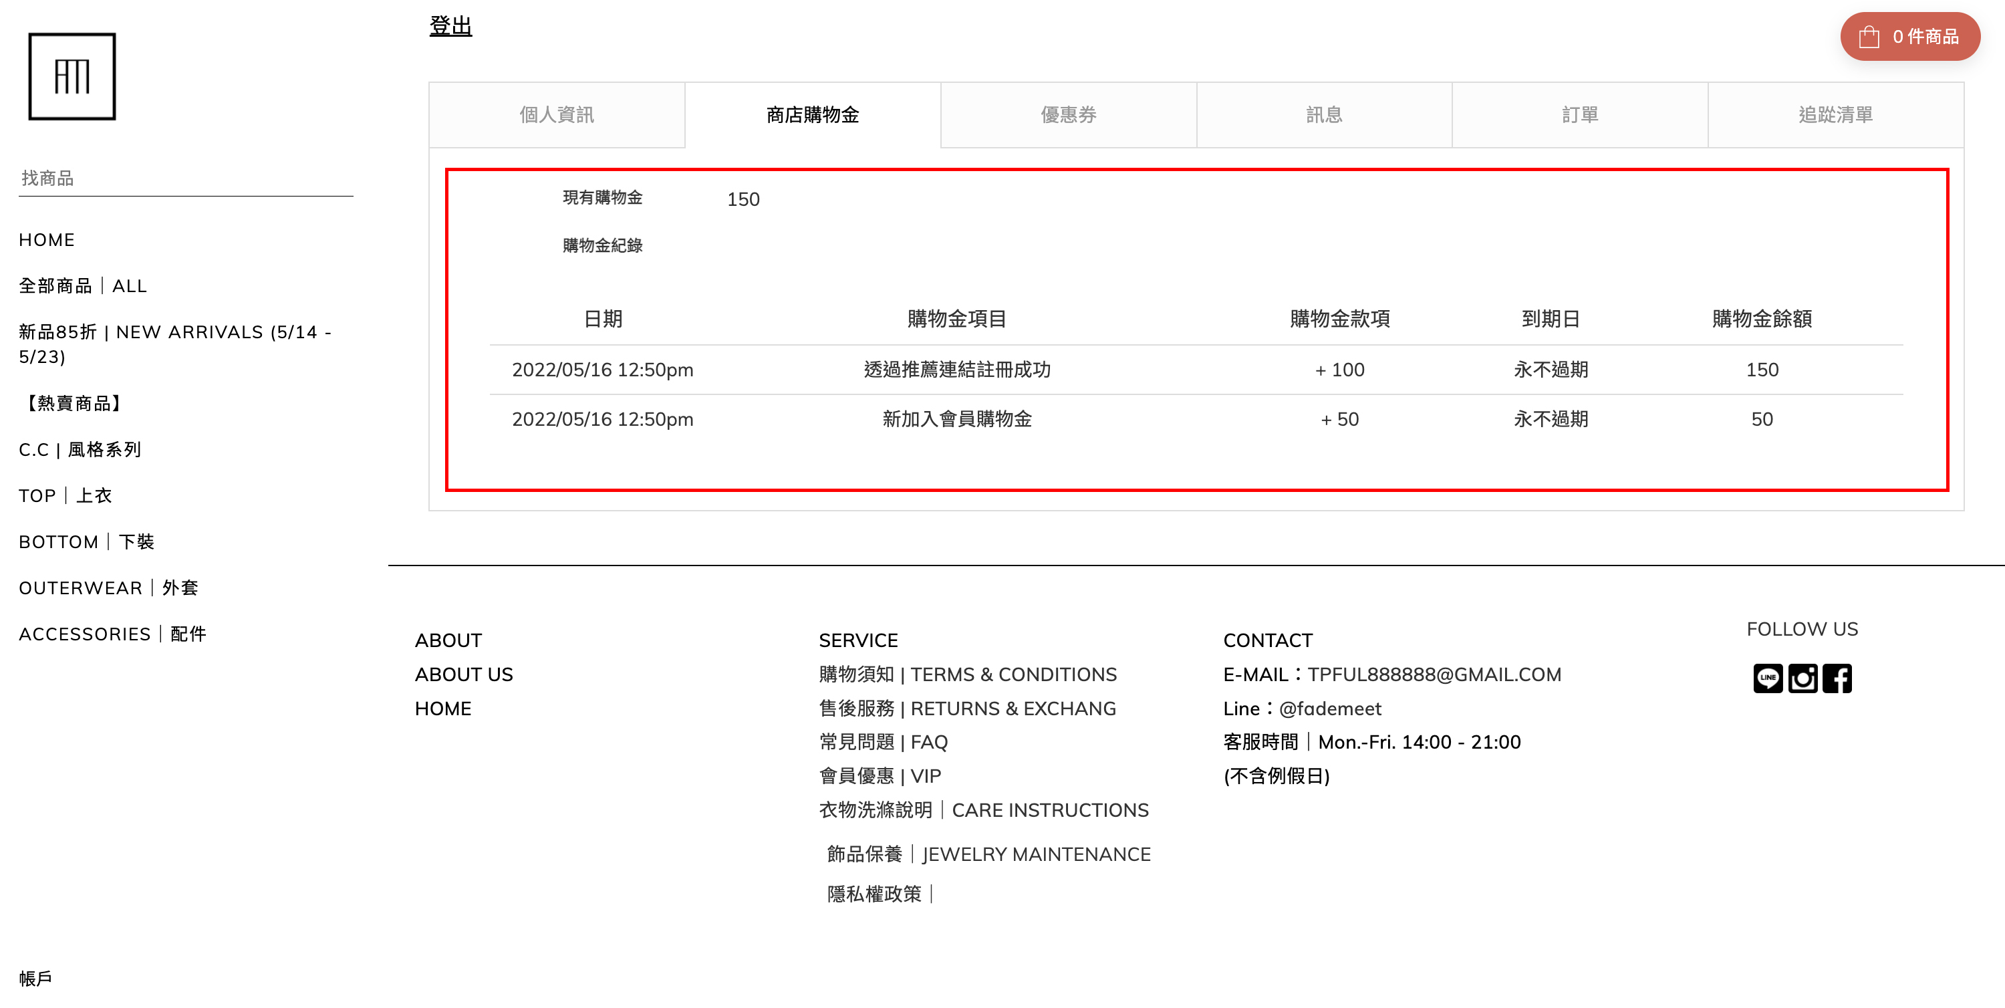This screenshot has width=2005, height=1008.
Task: Open the shopping cart with 0 items
Action: point(1909,37)
